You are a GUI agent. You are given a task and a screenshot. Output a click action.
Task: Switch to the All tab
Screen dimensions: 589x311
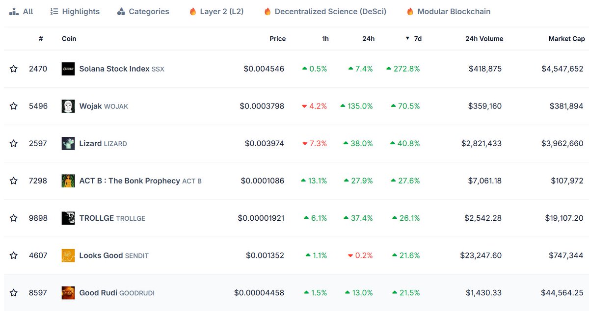click(22, 11)
